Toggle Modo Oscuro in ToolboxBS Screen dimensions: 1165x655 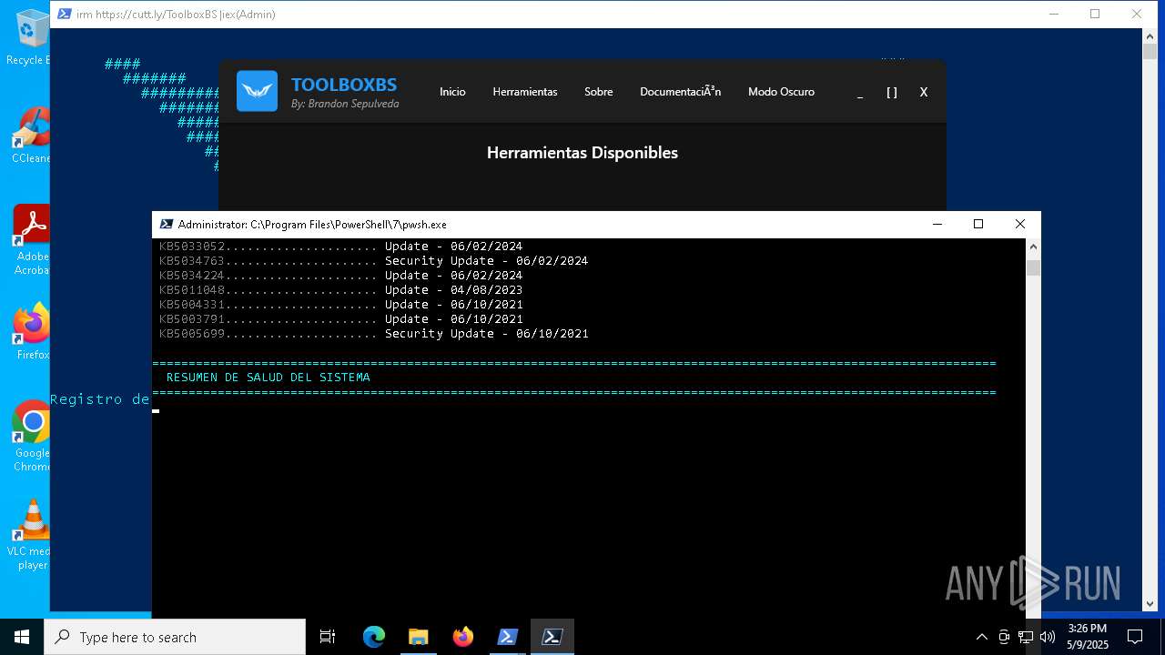point(781,92)
